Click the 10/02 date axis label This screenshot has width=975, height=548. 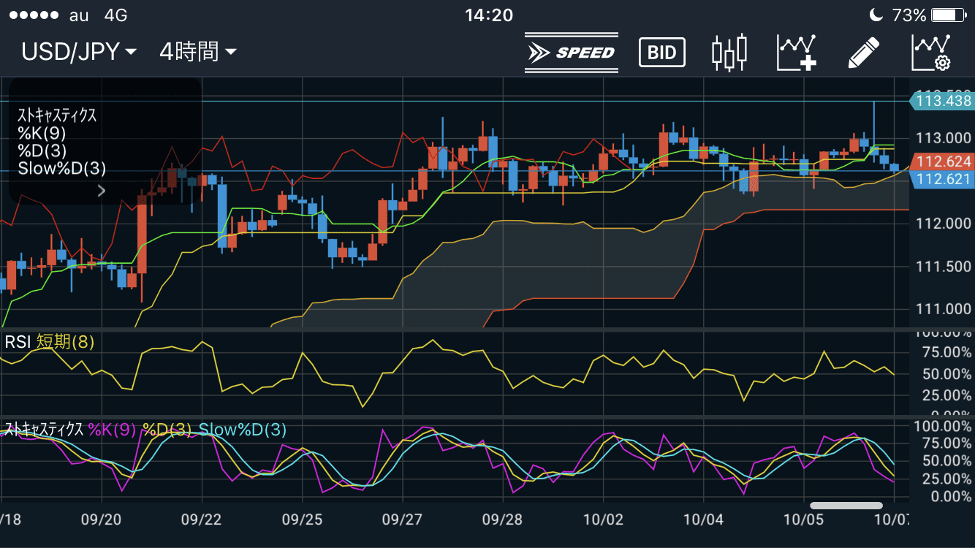pos(604,520)
